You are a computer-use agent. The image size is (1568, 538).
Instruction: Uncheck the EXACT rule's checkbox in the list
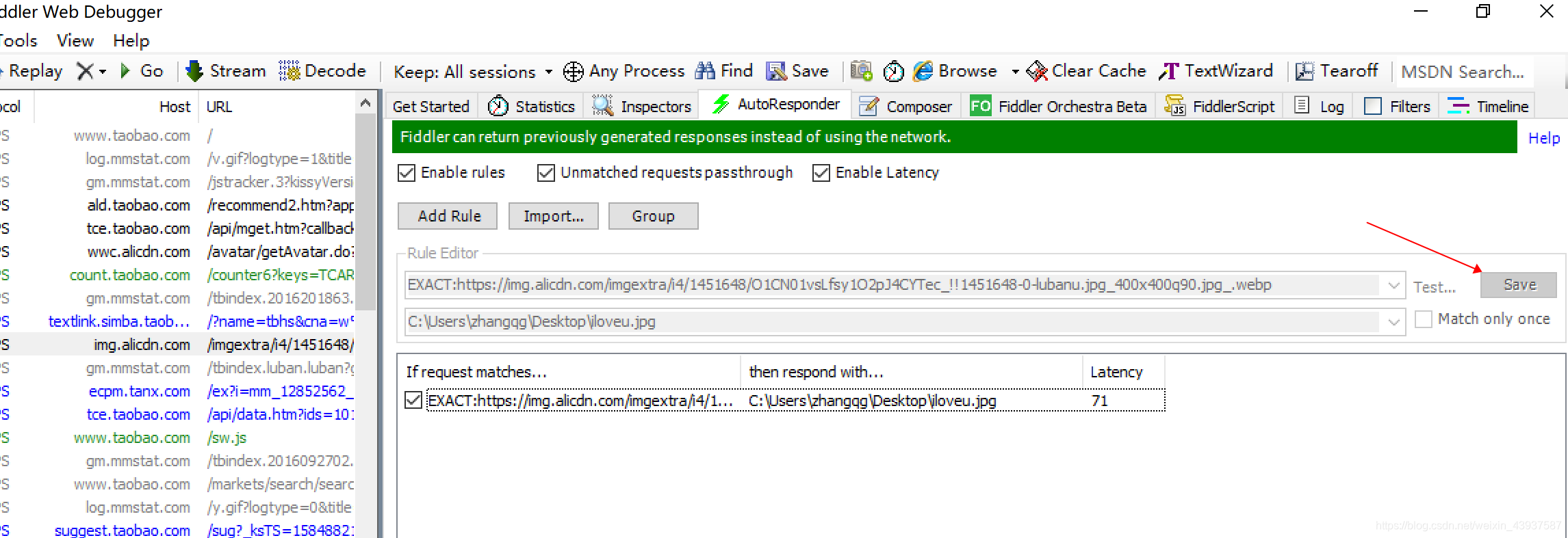click(413, 400)
